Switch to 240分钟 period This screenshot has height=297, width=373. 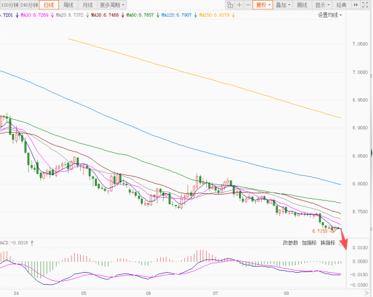[x=29, y=5]
